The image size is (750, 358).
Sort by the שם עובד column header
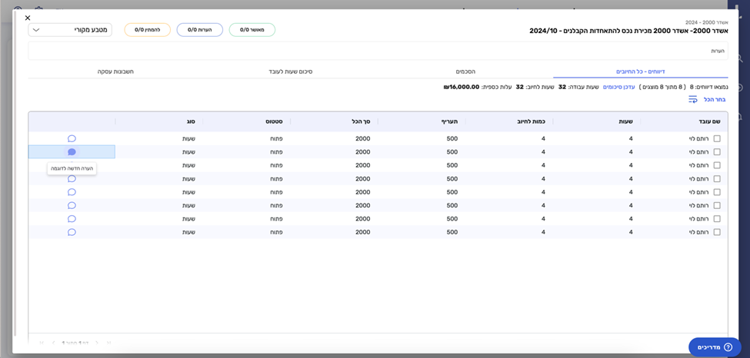click(x=708, y=121)
